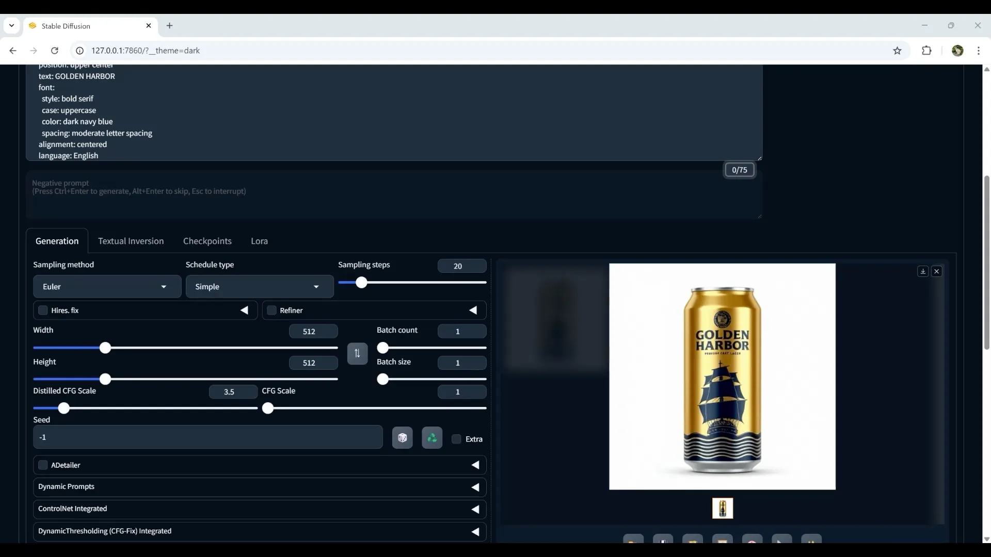Enable the Hires. fix checkbox
This screenshot has width=991, height=557.
click(43, 310)
